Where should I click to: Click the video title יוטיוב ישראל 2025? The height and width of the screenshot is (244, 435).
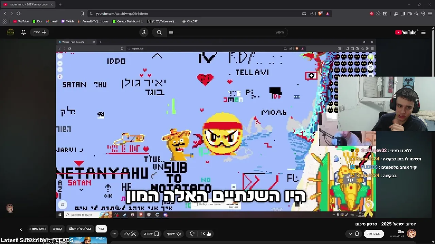pos(385,224)
